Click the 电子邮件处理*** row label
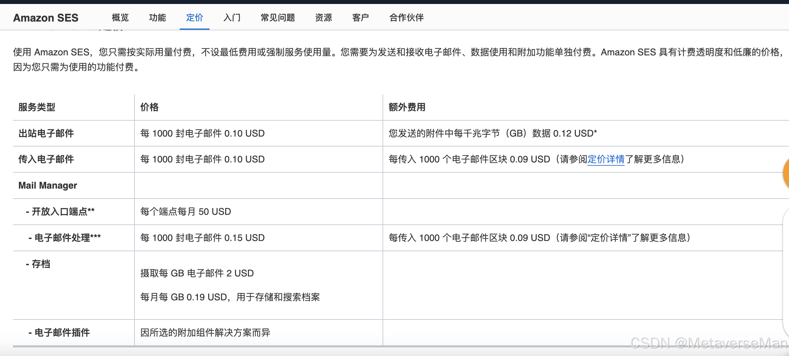This screenshot has width=789, height=356. tap(64, 238)
